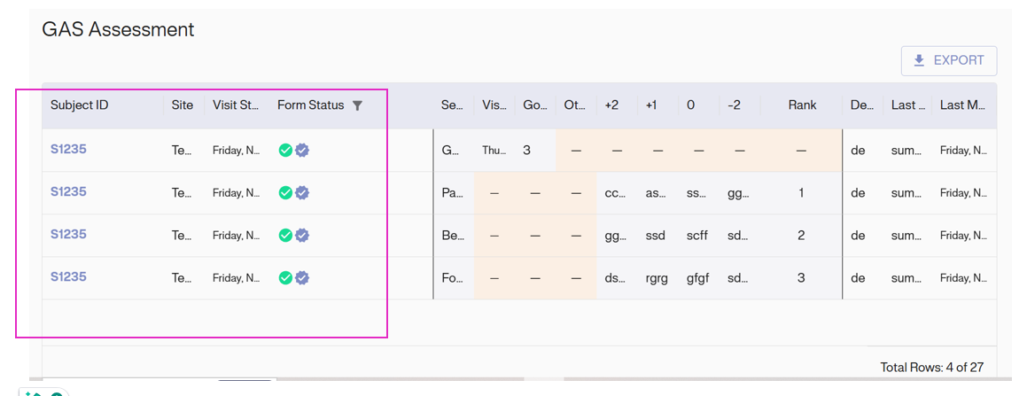Open the S1235 link in the first row
1027x396 pixels.
pyautogui.click(x=68, y=150)
